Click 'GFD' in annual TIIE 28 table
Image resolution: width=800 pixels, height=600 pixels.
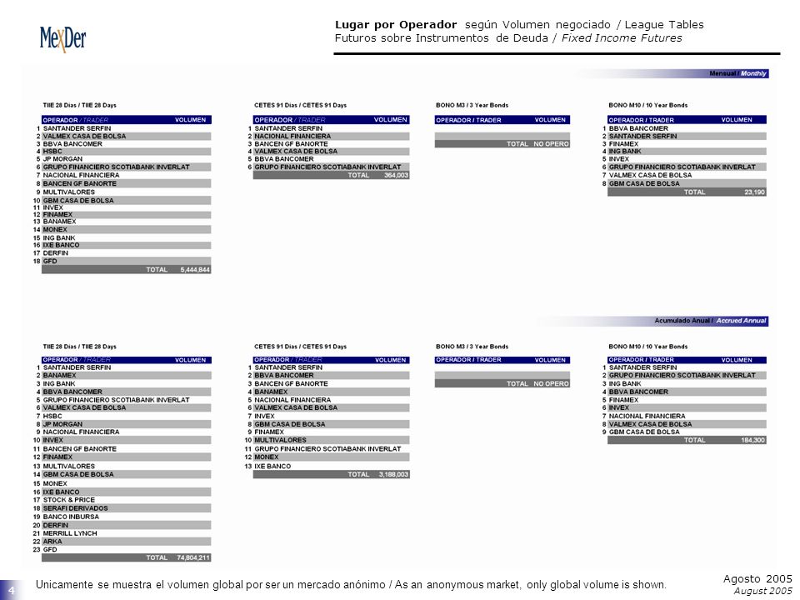click(x=50, y=549)
